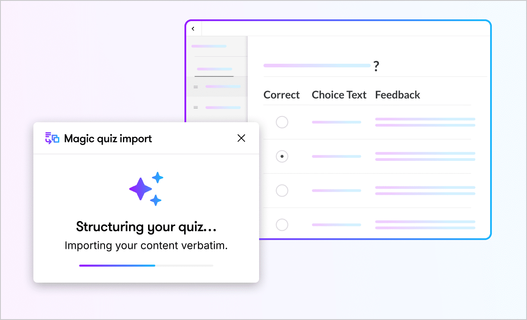The height and width of the screenshot is (320, 527).
Task: Click the Choice Text column header
Action: pos(339,95)
